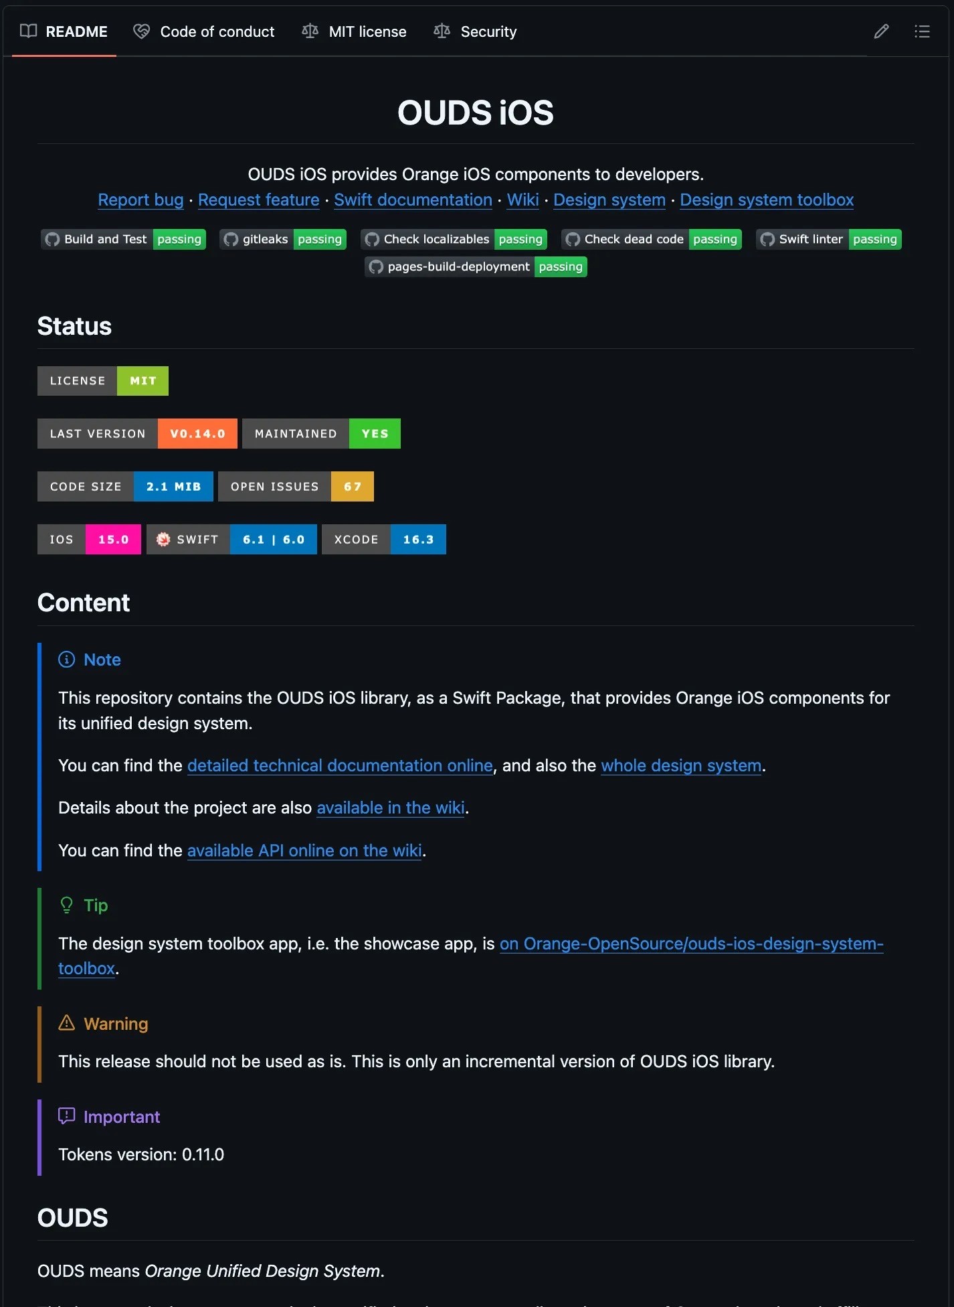Click the Swift 6.1 | 6.0 badge

pyautogui.click(x=231, y=539)
